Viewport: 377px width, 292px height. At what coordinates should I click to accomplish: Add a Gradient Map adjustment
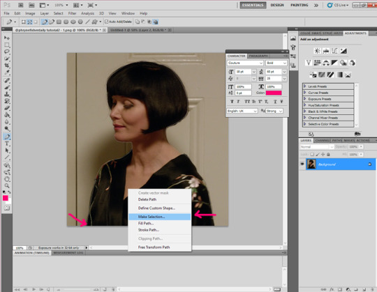(x=339, y=75)
